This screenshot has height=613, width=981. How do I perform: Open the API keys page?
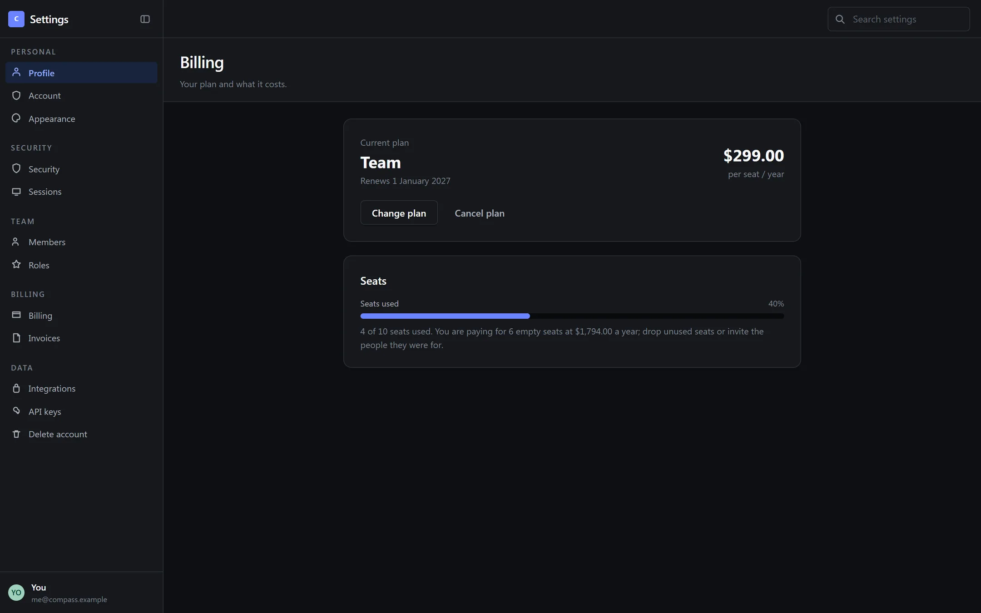tap(81, 411)
